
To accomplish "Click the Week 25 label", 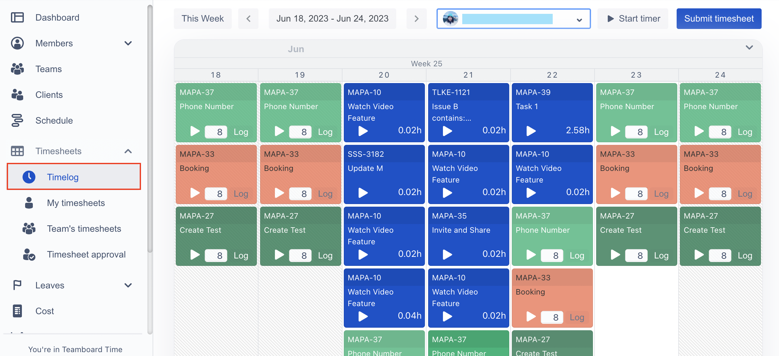I will coord(427,63).
